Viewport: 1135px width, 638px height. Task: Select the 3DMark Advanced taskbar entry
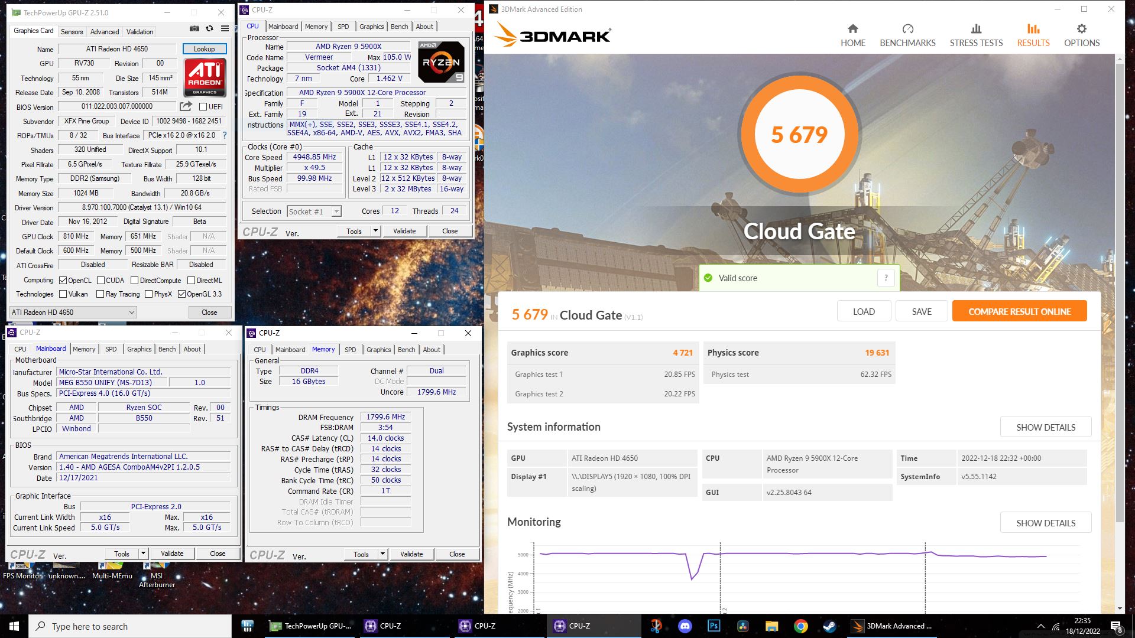click(x=893, y=626)
